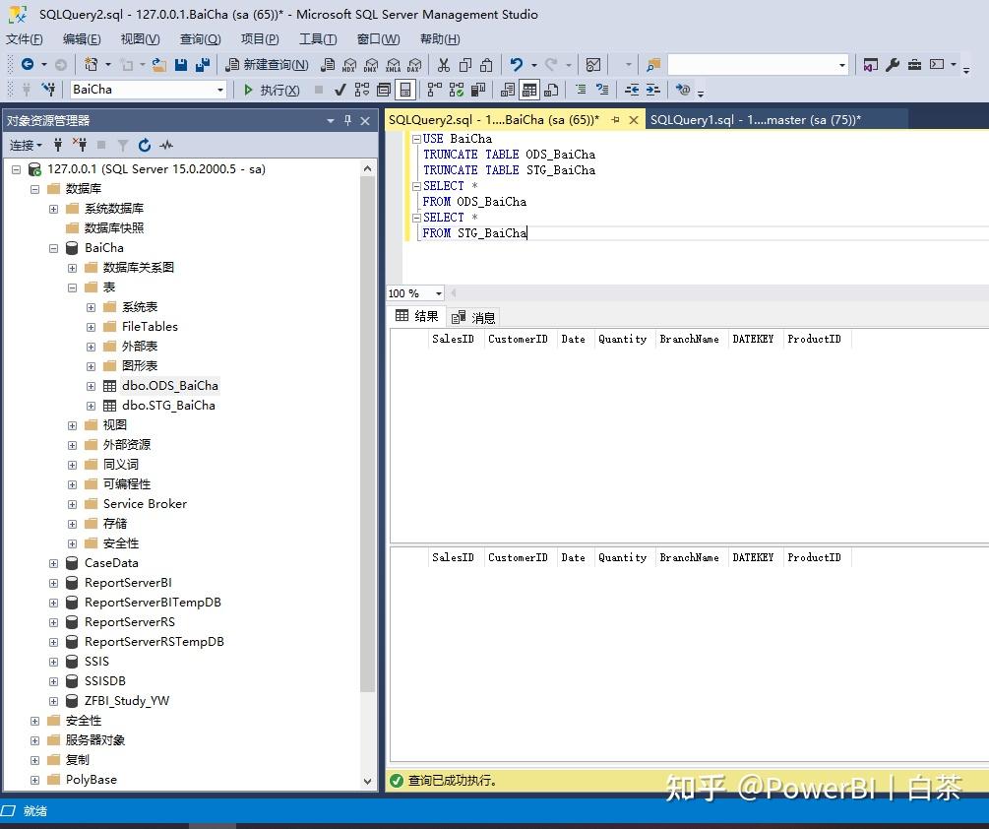
Task: Click the change connection plug icon
Action: pyautogui.click(x=48, y=90)
